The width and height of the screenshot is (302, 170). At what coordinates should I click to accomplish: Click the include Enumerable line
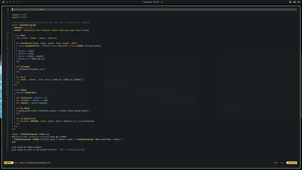pos(26,93)
